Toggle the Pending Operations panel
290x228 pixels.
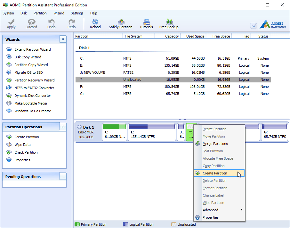pyautogui.click(x=63, y=176)
